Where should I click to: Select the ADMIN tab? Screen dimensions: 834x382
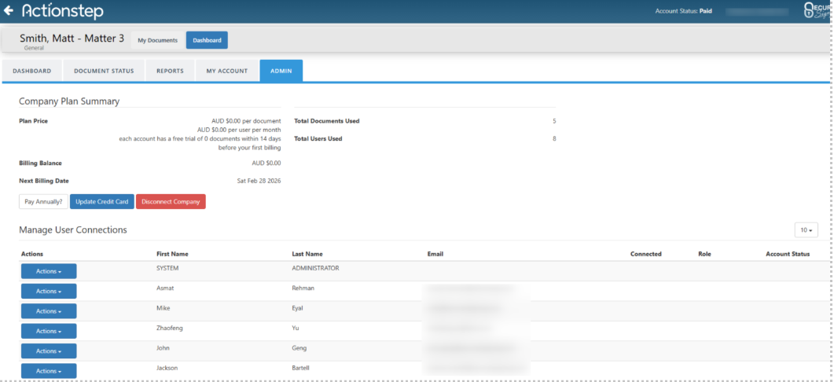click(x=281, y=71)
